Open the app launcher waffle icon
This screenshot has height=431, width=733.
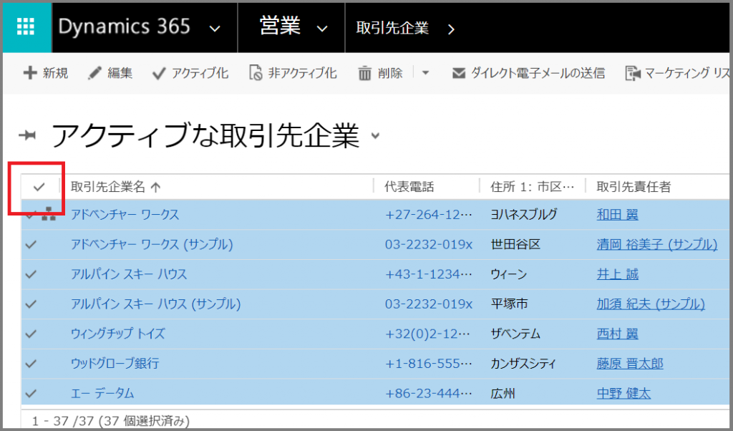click(26, 26)
